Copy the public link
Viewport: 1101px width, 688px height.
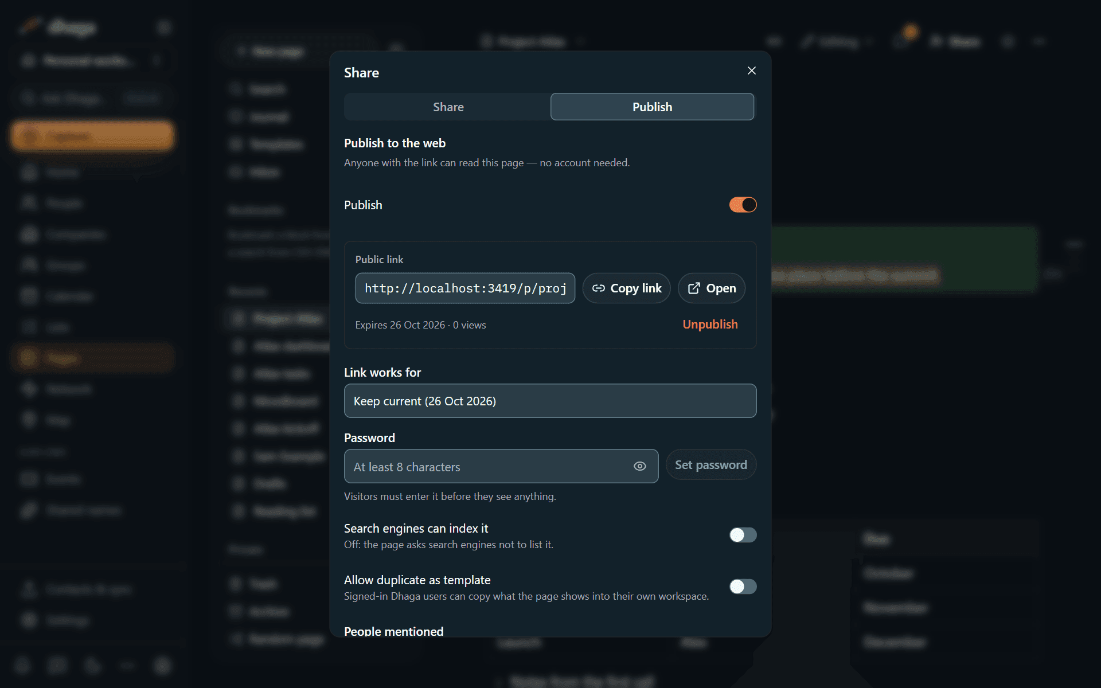tap(626, 288)
